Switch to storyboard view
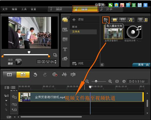151x120 pixels. pyautogui.click(x=9, y=75)
